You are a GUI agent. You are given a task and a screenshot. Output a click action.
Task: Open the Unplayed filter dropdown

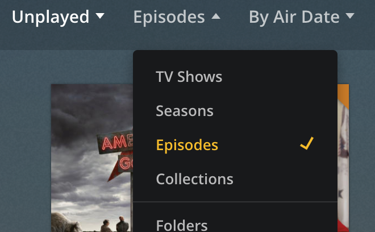pyautogui.click(x=58, y=16)
